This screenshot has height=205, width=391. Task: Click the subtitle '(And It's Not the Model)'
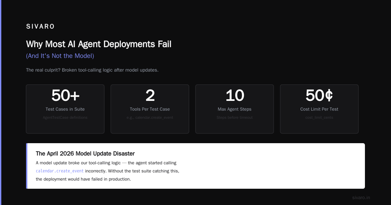[x=60, y=56]
